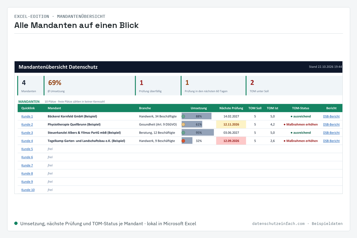Viewport: 357px width, 238px height.
Task: Click the Prüfung überfällig KPI tile
Action: click(158, 86)
